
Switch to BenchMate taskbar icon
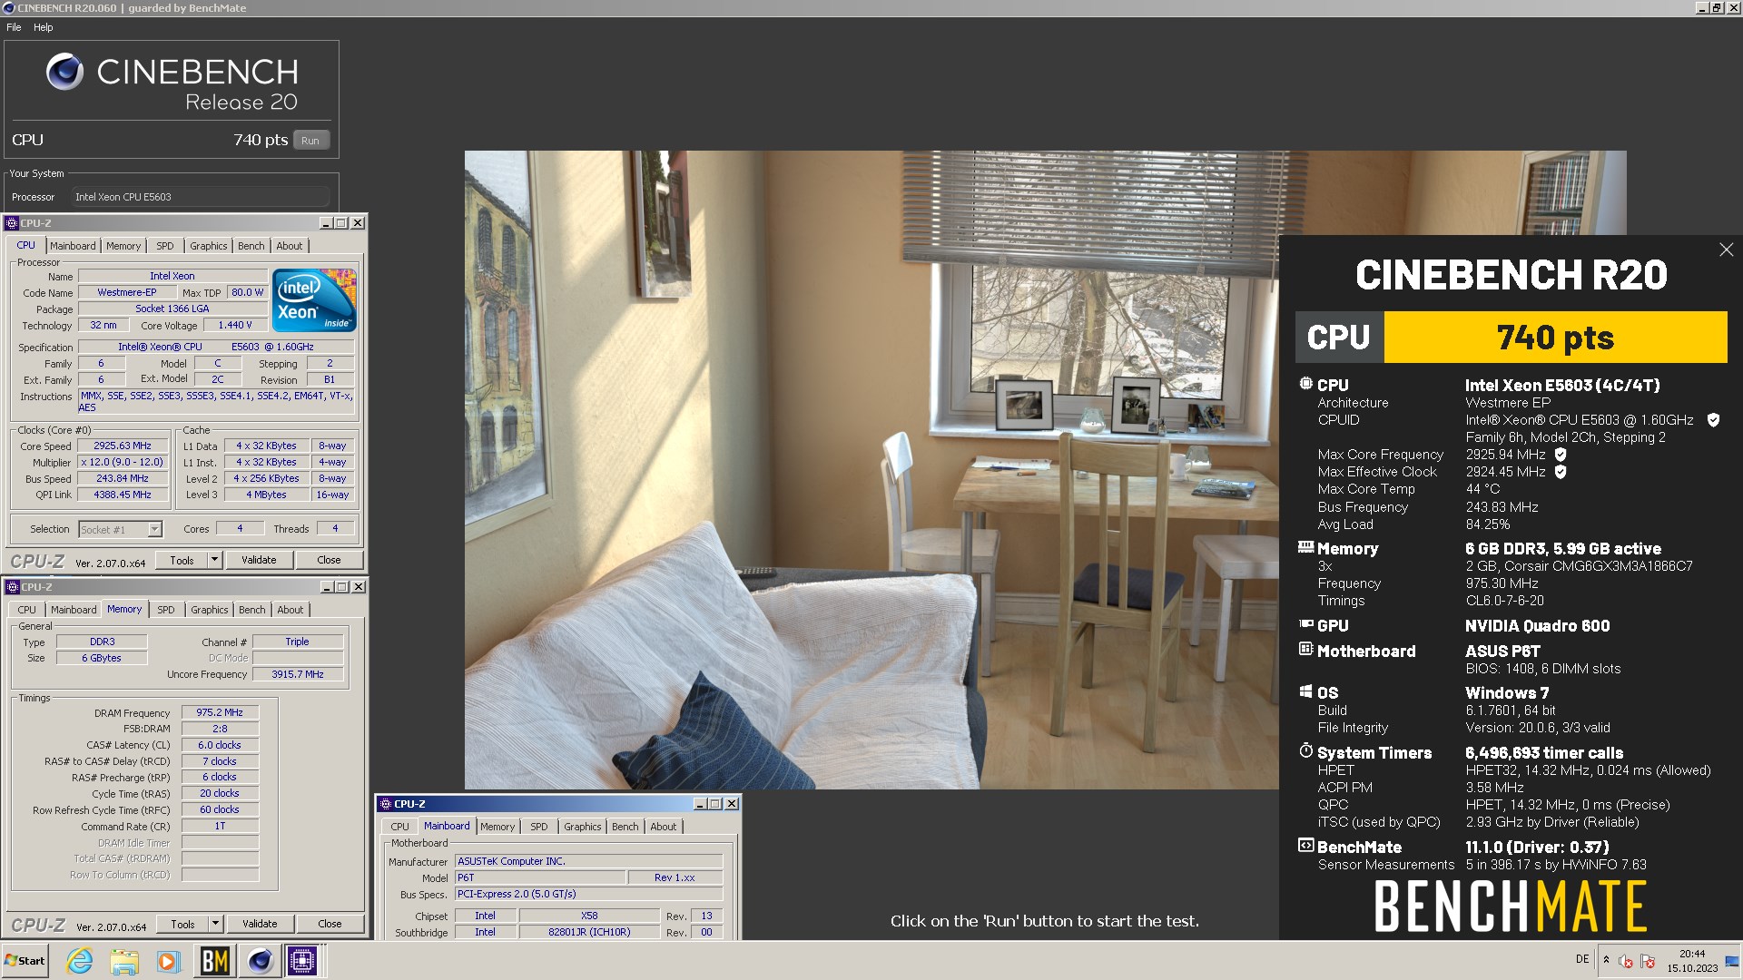(x=214, y=961)
